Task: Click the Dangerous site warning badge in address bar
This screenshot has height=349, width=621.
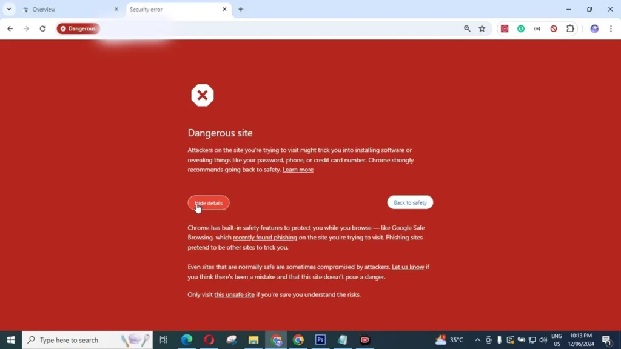Action: click(x=78, y=28)
